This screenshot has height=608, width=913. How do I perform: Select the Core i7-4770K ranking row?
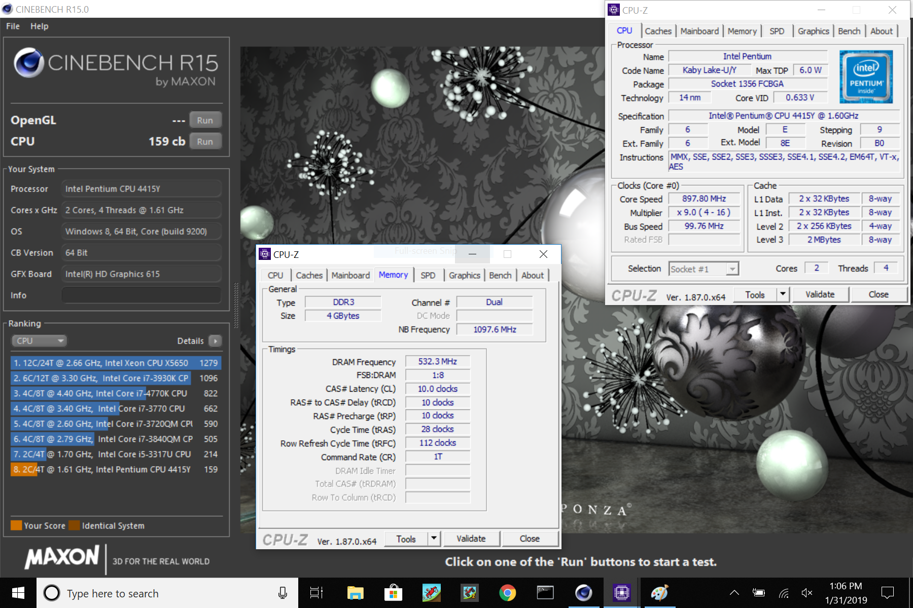coord(116,393)
